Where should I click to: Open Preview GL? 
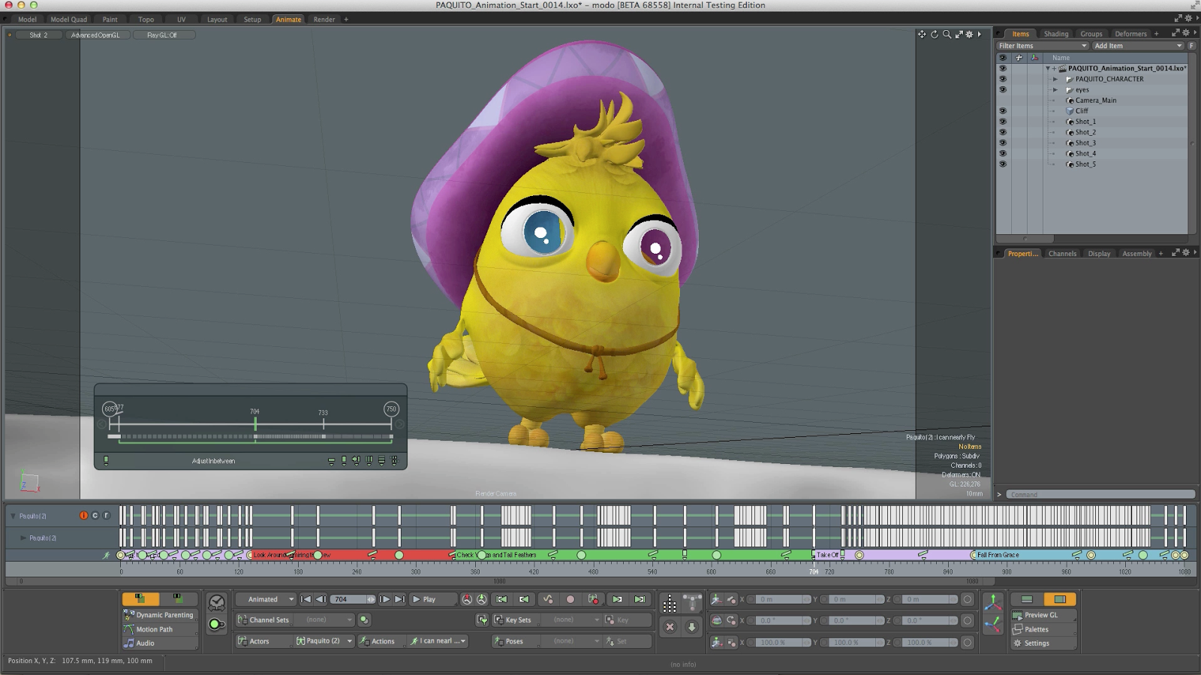[x=1043, y=615]
